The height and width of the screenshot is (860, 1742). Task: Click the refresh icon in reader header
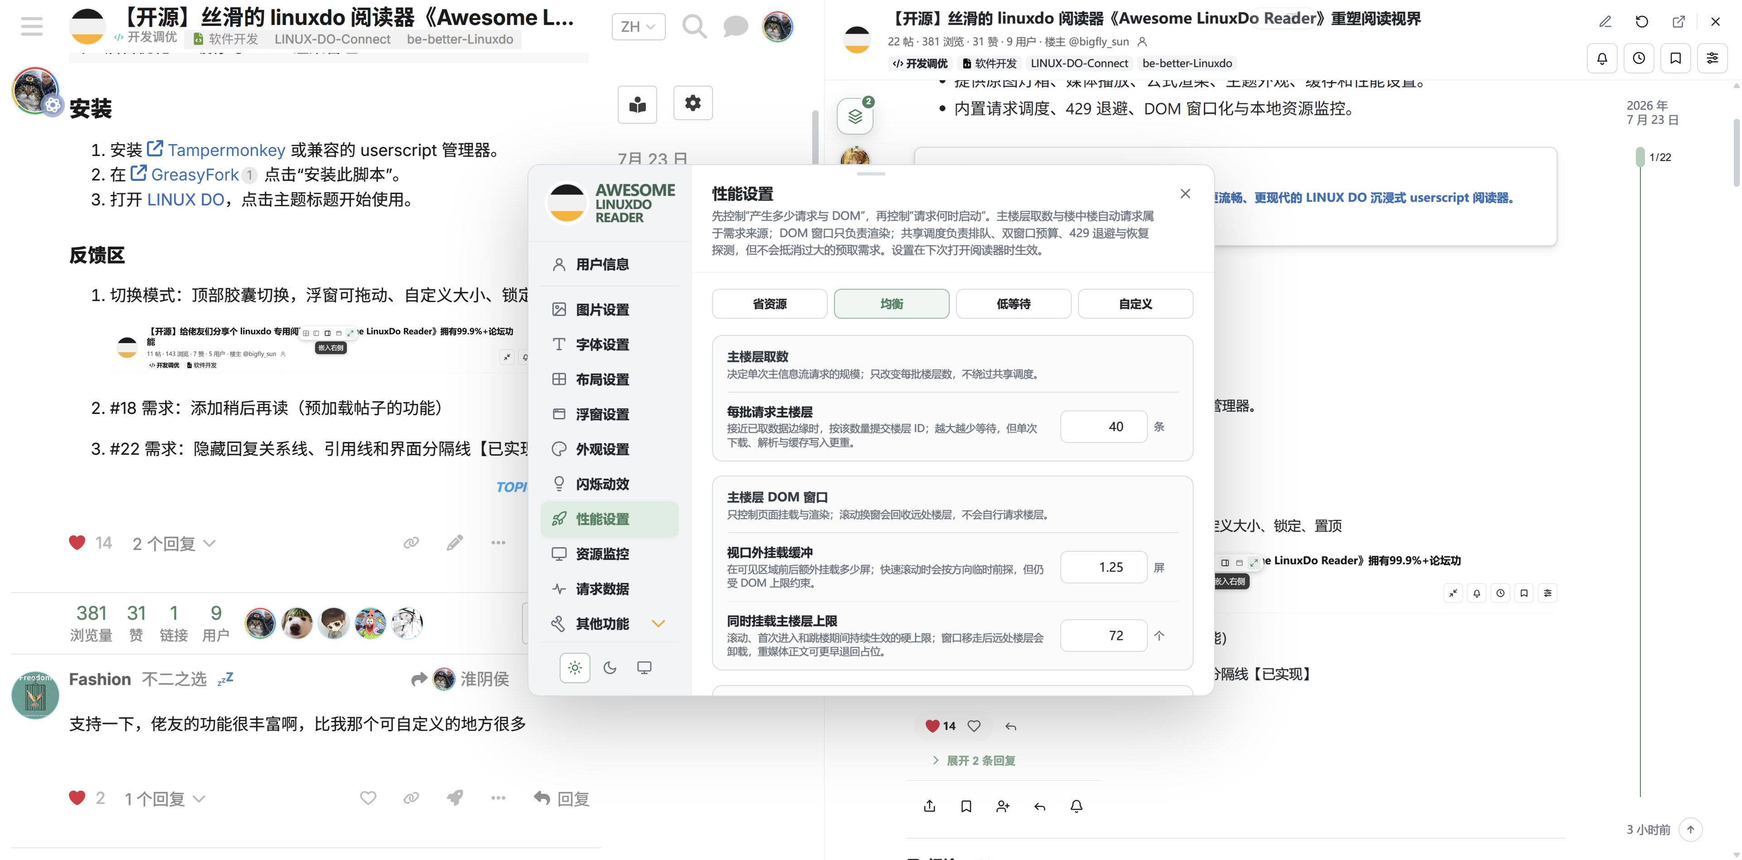[x=1641, y=22]
